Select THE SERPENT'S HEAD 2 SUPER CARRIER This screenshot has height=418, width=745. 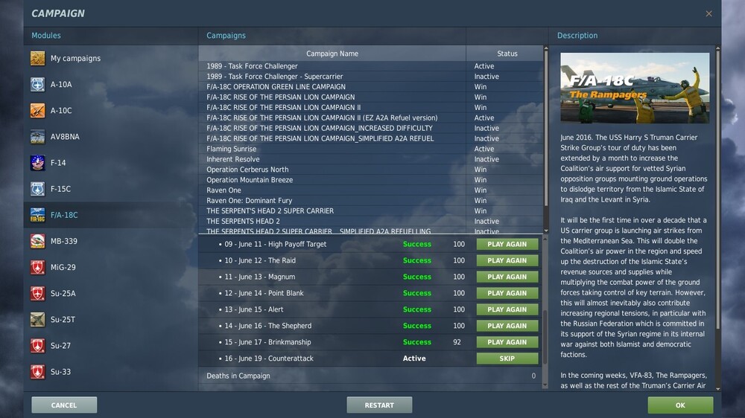370,210
